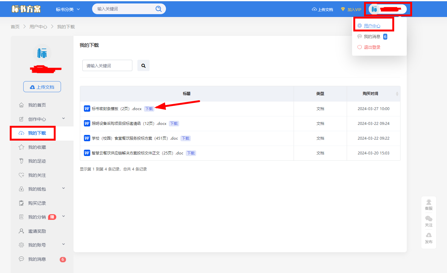Viewport: 447px width, 273px height.
Task: Open 我的收藏 in sidebar
Action: tap(37, 147)
